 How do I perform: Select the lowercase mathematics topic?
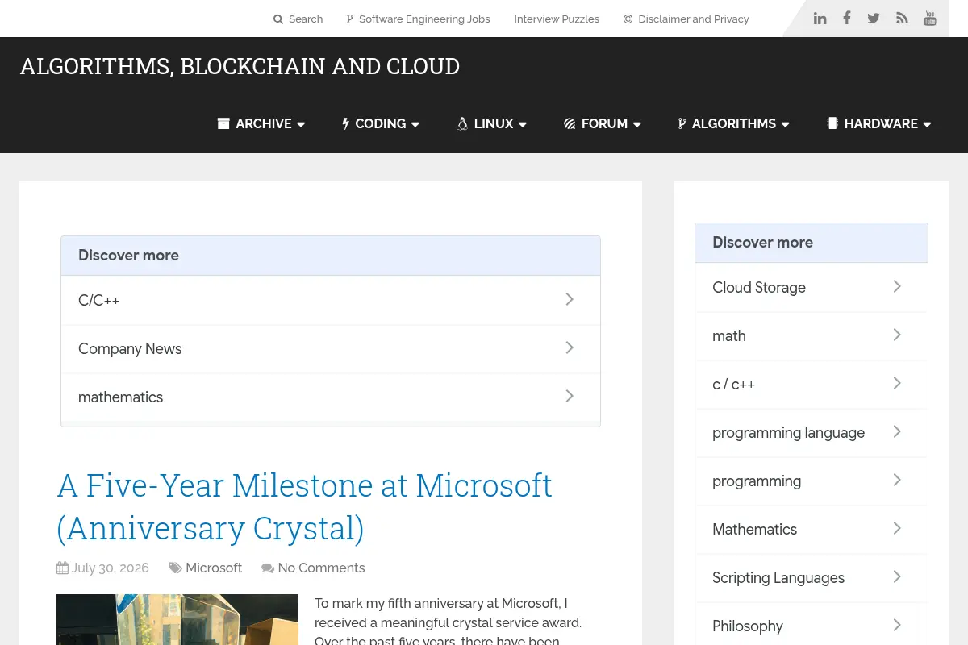331,397
